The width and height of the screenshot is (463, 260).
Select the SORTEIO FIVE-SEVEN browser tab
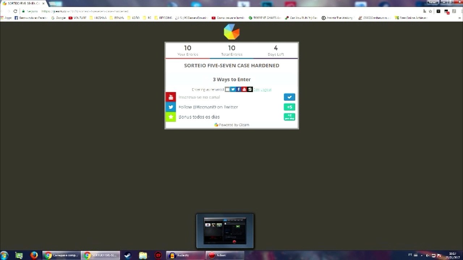pos(24,3)
